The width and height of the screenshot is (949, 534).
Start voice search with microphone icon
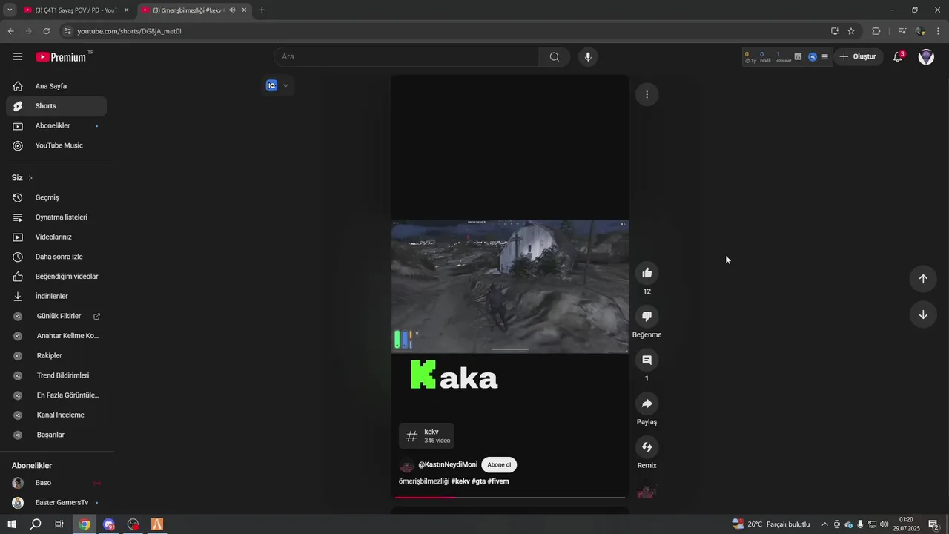coord(588,57)
